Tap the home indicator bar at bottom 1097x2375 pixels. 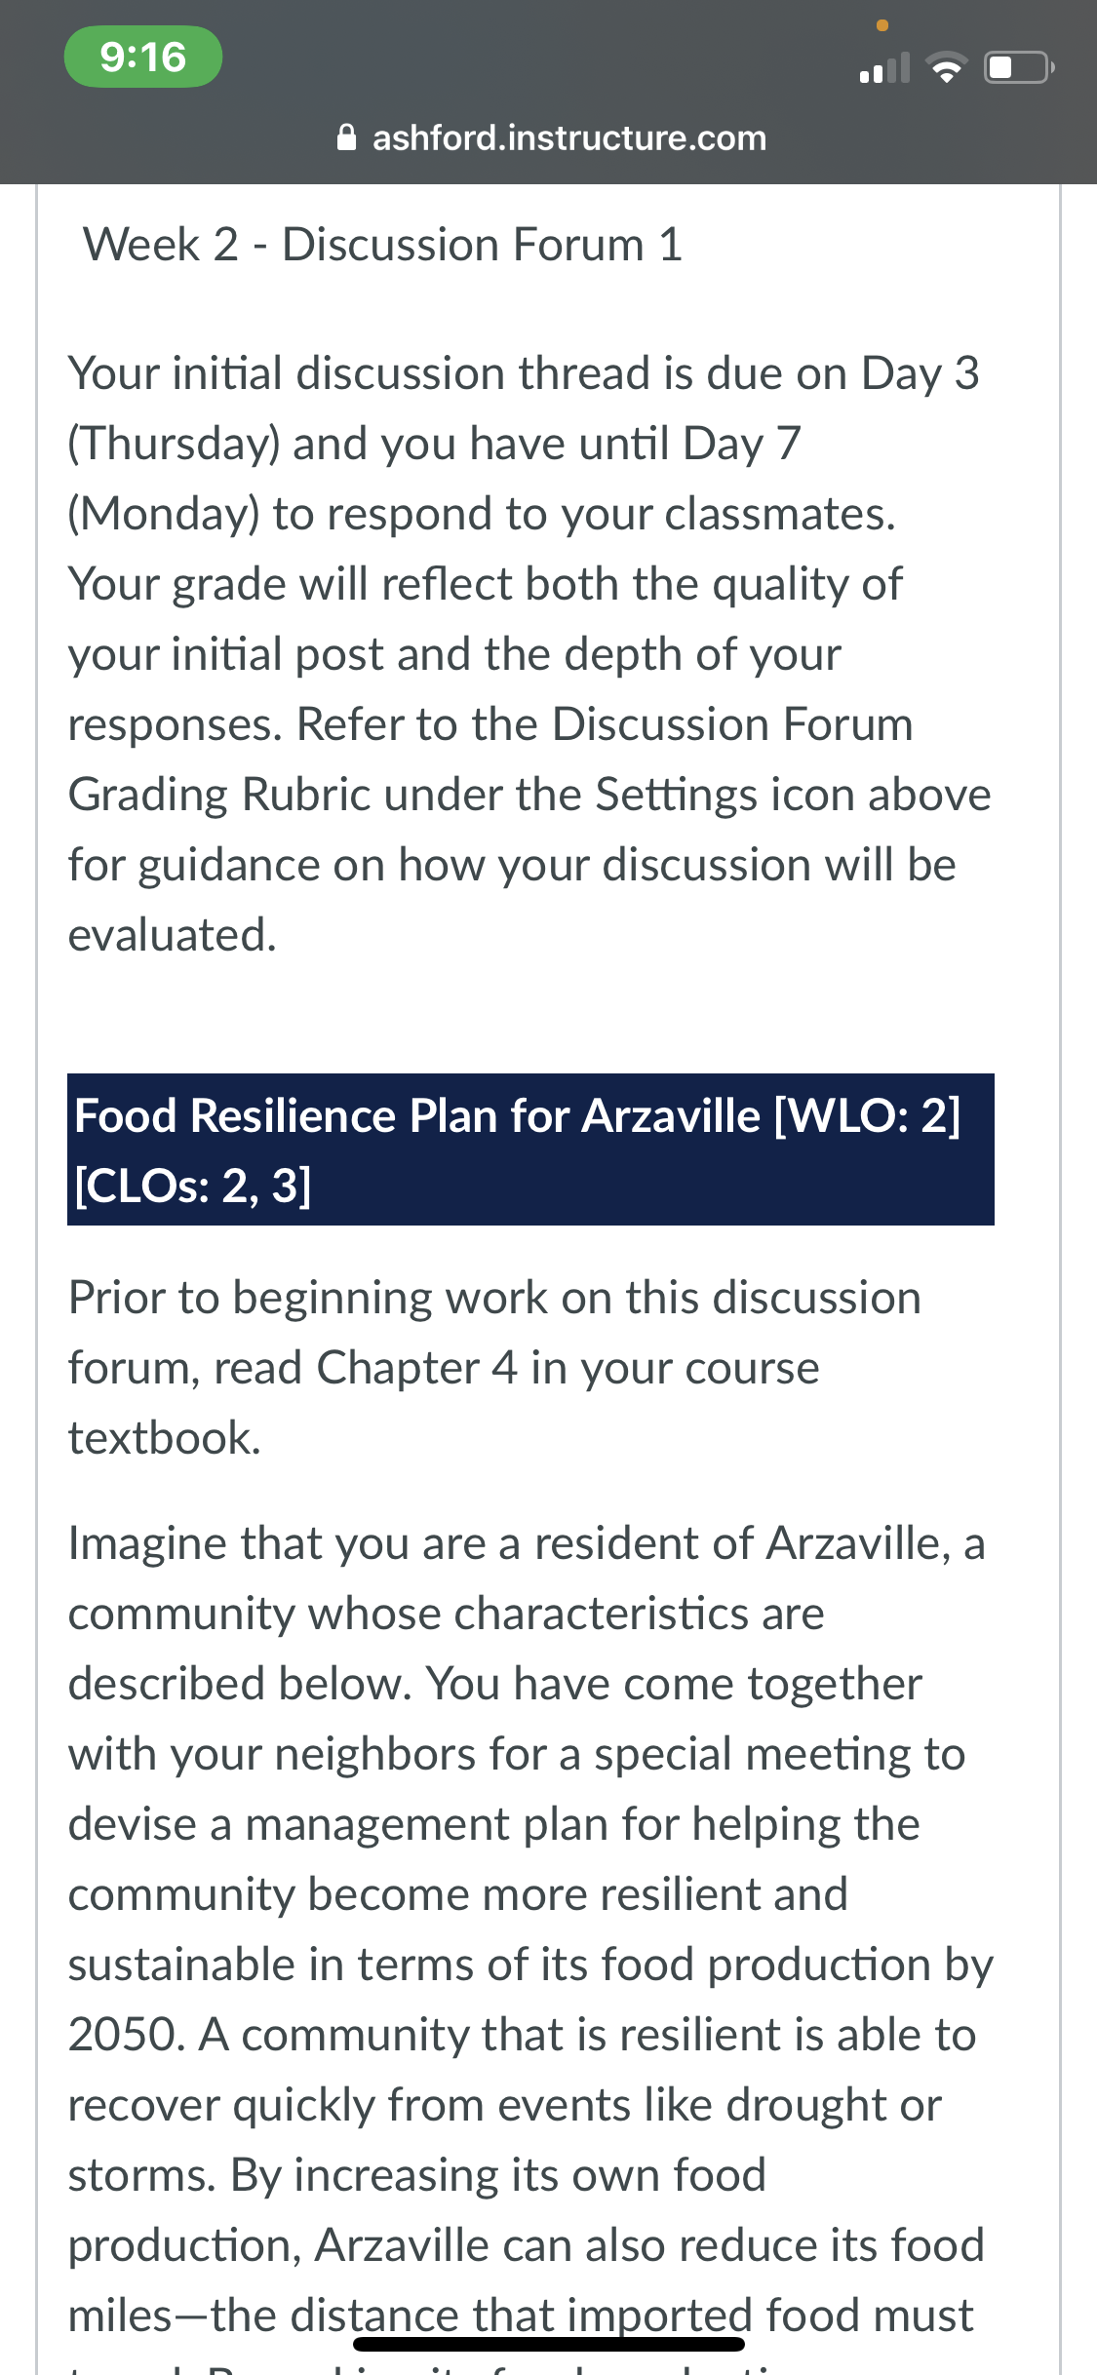[549, 2344]
